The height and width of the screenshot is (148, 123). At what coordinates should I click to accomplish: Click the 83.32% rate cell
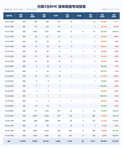coord(104,32)
